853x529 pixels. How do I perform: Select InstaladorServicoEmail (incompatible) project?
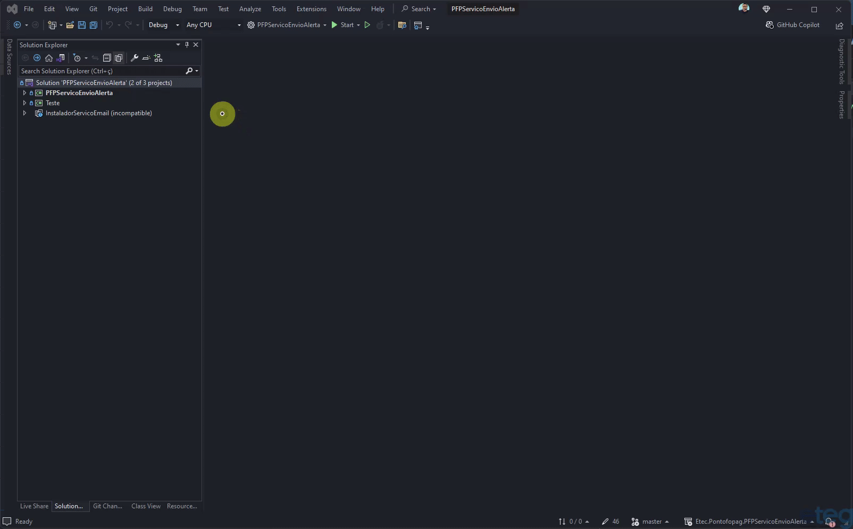point(99,113)
